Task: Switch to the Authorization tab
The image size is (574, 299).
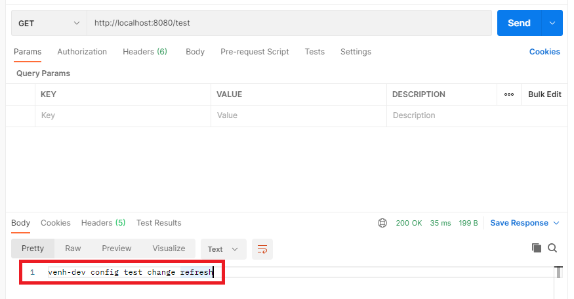Action: click(82, 52)
